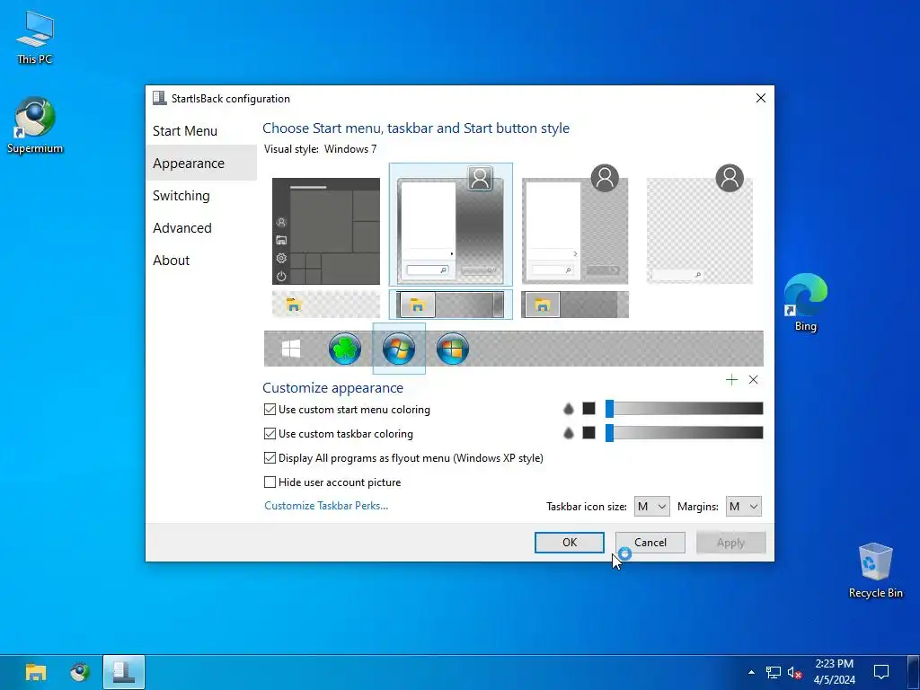Confirm settings with OK
The width and height of the screenshot is (920, 690).
[x=569, y=542]
